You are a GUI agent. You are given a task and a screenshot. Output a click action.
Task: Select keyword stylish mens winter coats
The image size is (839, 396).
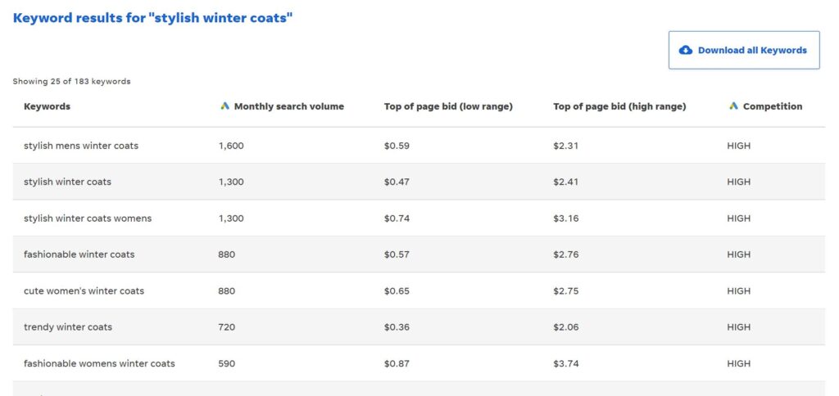pyautogui.click(x=81, y=146)
